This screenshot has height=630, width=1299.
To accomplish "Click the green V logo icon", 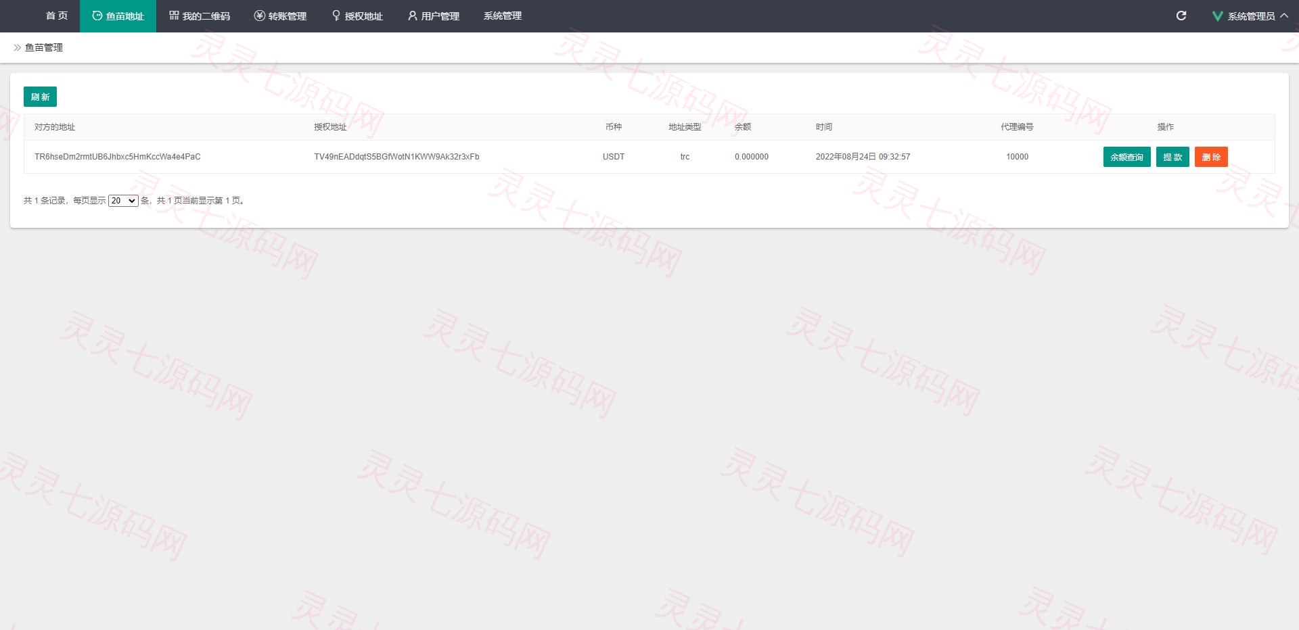I will [x=1217, y=16].
